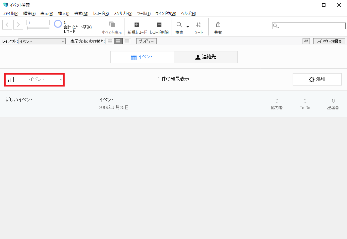The height and width of the screenshot is (239, 347).
Task: Go to next record with right arrow icon
Action: pyautogui.click(x=18, y=25)
